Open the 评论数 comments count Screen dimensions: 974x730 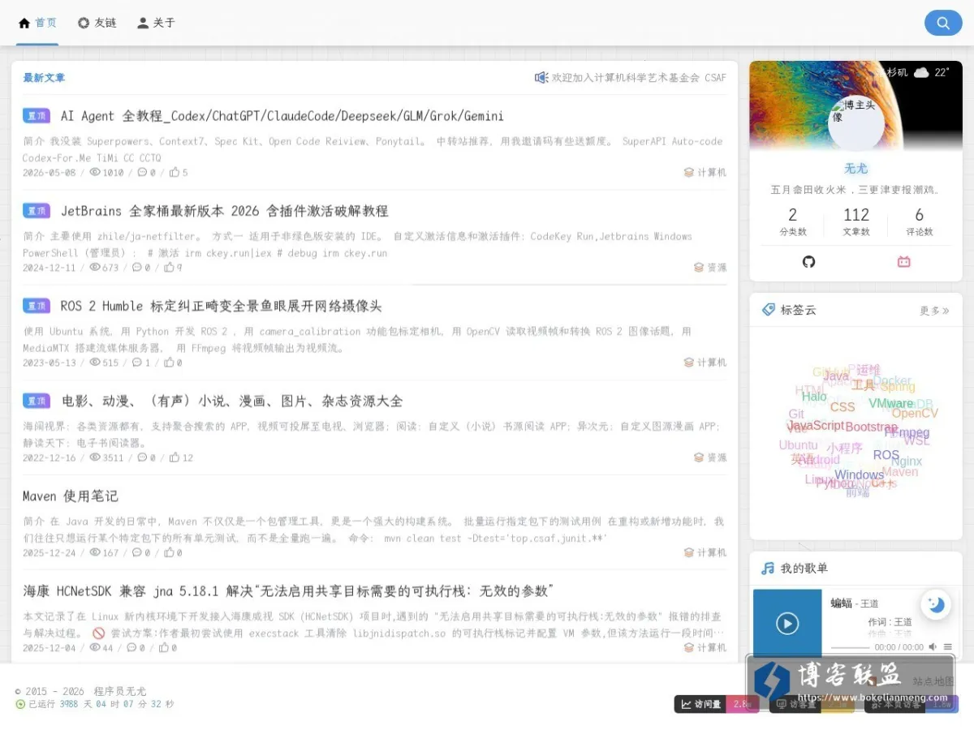[920, 221]
